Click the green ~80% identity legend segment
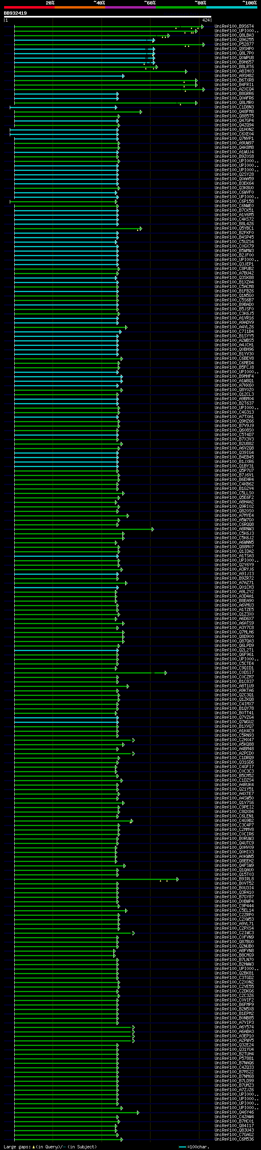Screen dimensions: 261x1150 point(181,7)
